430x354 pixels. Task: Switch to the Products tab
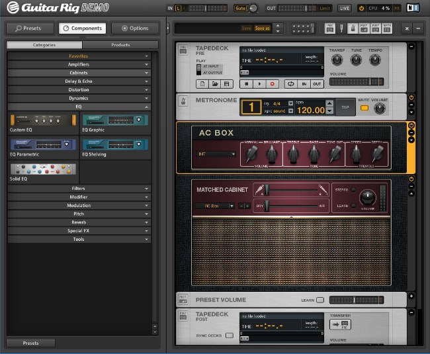click(x=120, y=45)
